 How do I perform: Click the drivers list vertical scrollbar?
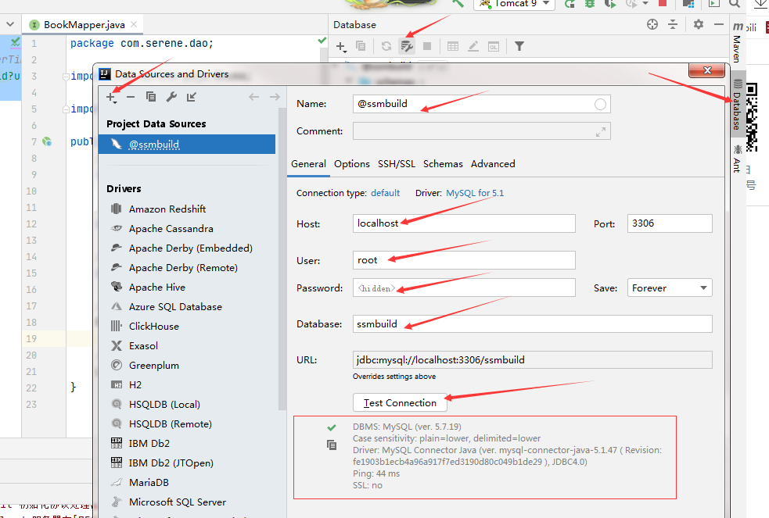click(282, 259)
